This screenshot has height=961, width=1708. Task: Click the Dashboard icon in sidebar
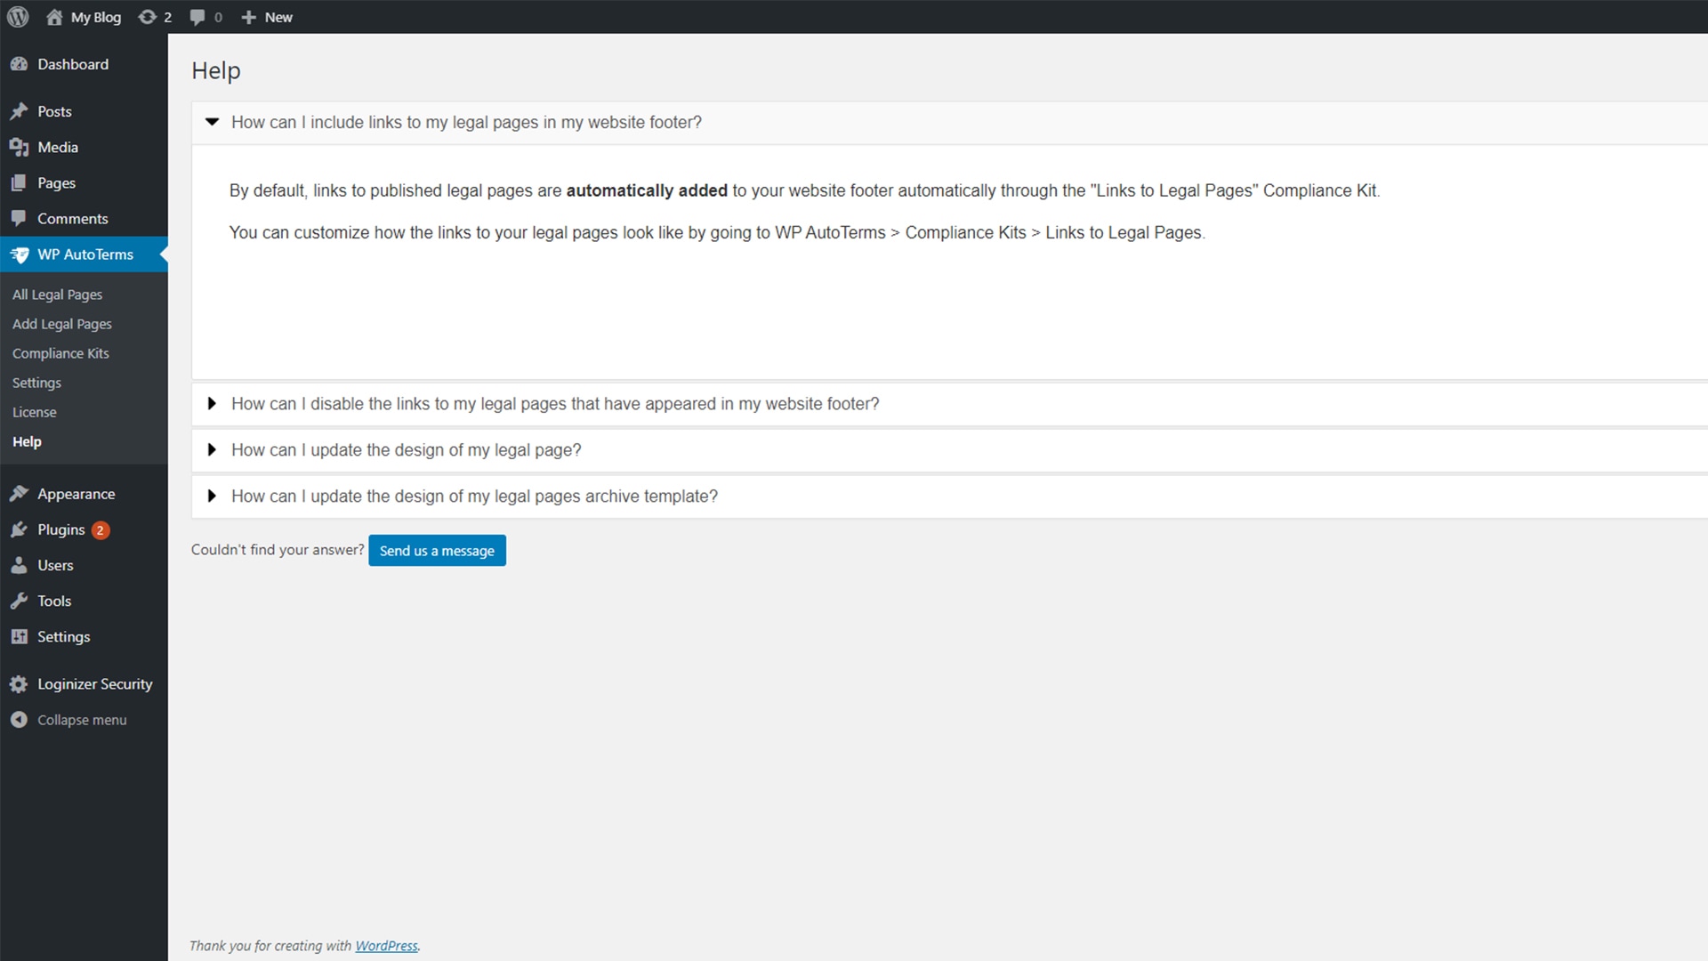click(22, 65)
